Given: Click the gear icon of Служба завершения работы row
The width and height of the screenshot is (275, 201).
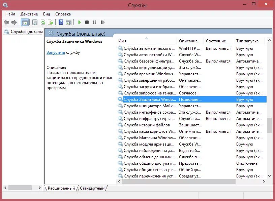Looking at the screenshot, I should click(x=120, y=80).
